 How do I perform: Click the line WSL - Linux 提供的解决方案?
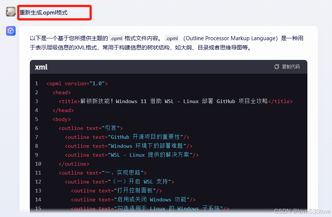coord(132,155)
